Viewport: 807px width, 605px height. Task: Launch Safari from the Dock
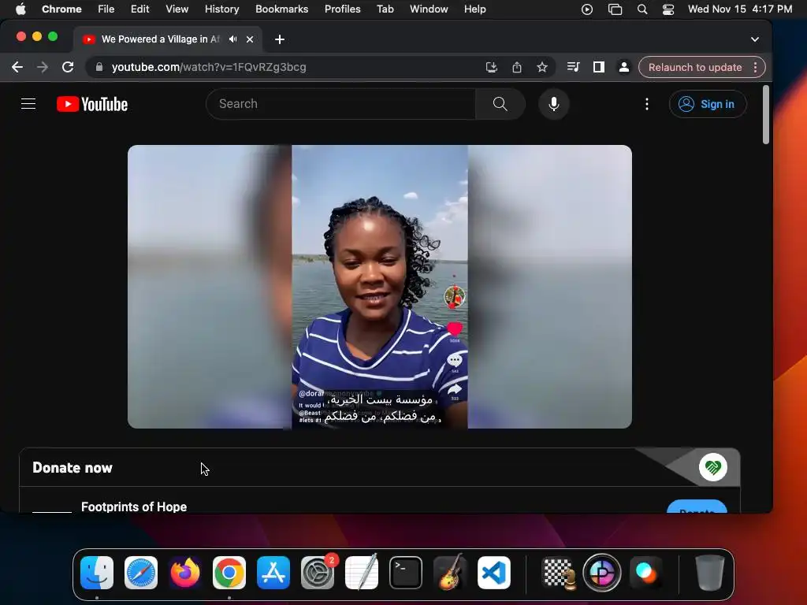tap(141, 573)
